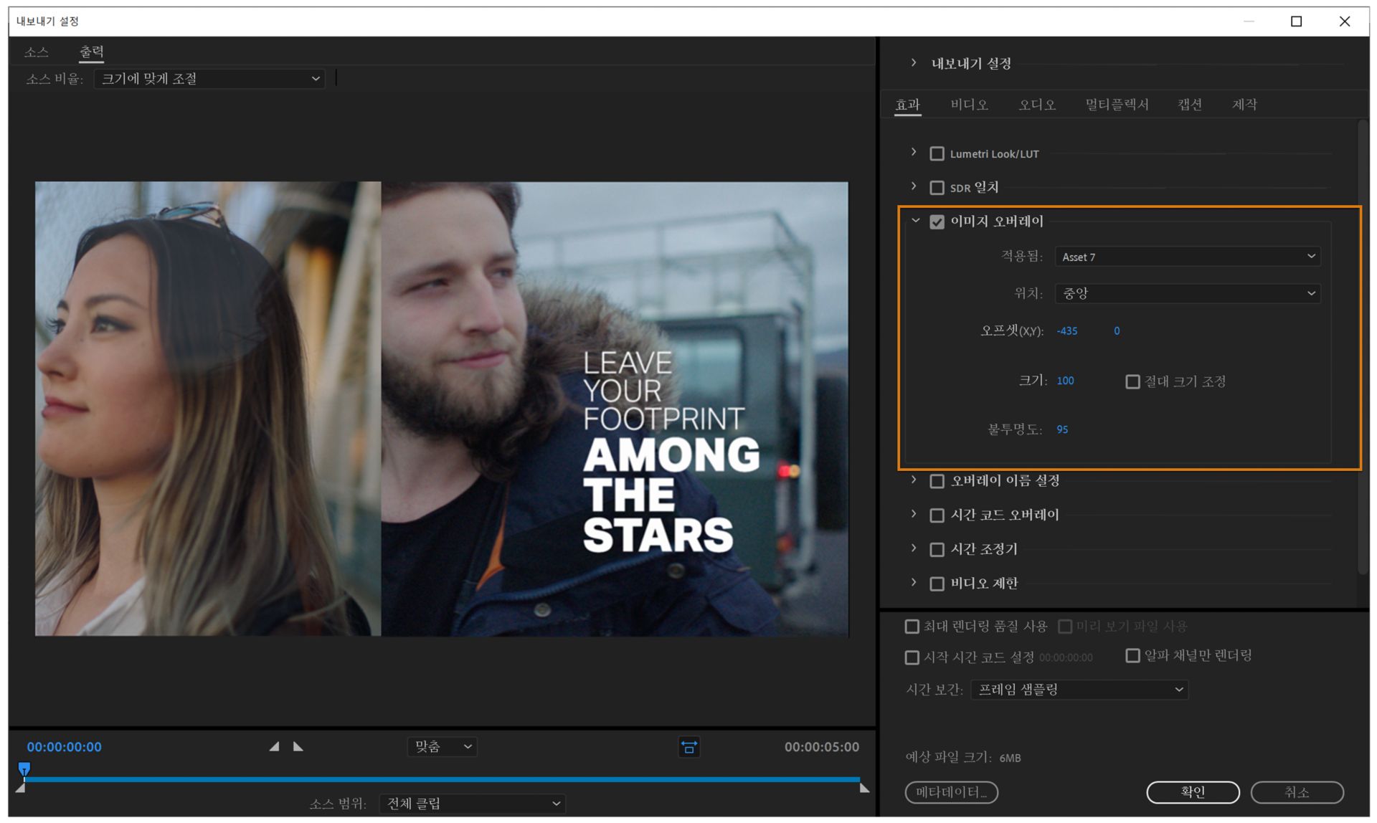Switch to the 소스 tab
The width and height of the screenshot is (1377, 823).
point(36,52)
